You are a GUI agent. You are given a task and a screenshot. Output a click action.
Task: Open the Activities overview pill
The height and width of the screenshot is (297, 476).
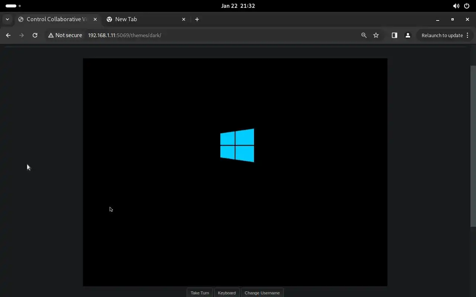13,6
